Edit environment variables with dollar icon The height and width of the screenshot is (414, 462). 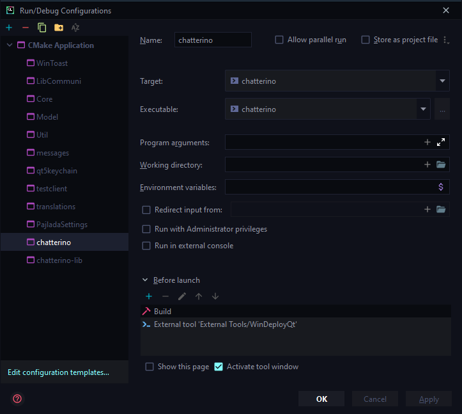[x=441, y=187]
